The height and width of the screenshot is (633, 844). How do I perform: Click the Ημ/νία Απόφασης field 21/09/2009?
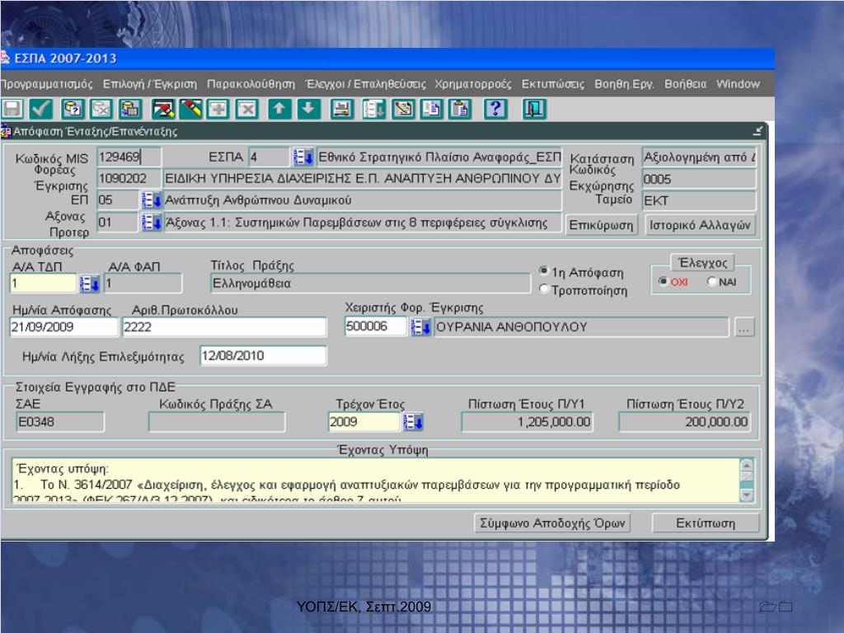coord(63,326)
